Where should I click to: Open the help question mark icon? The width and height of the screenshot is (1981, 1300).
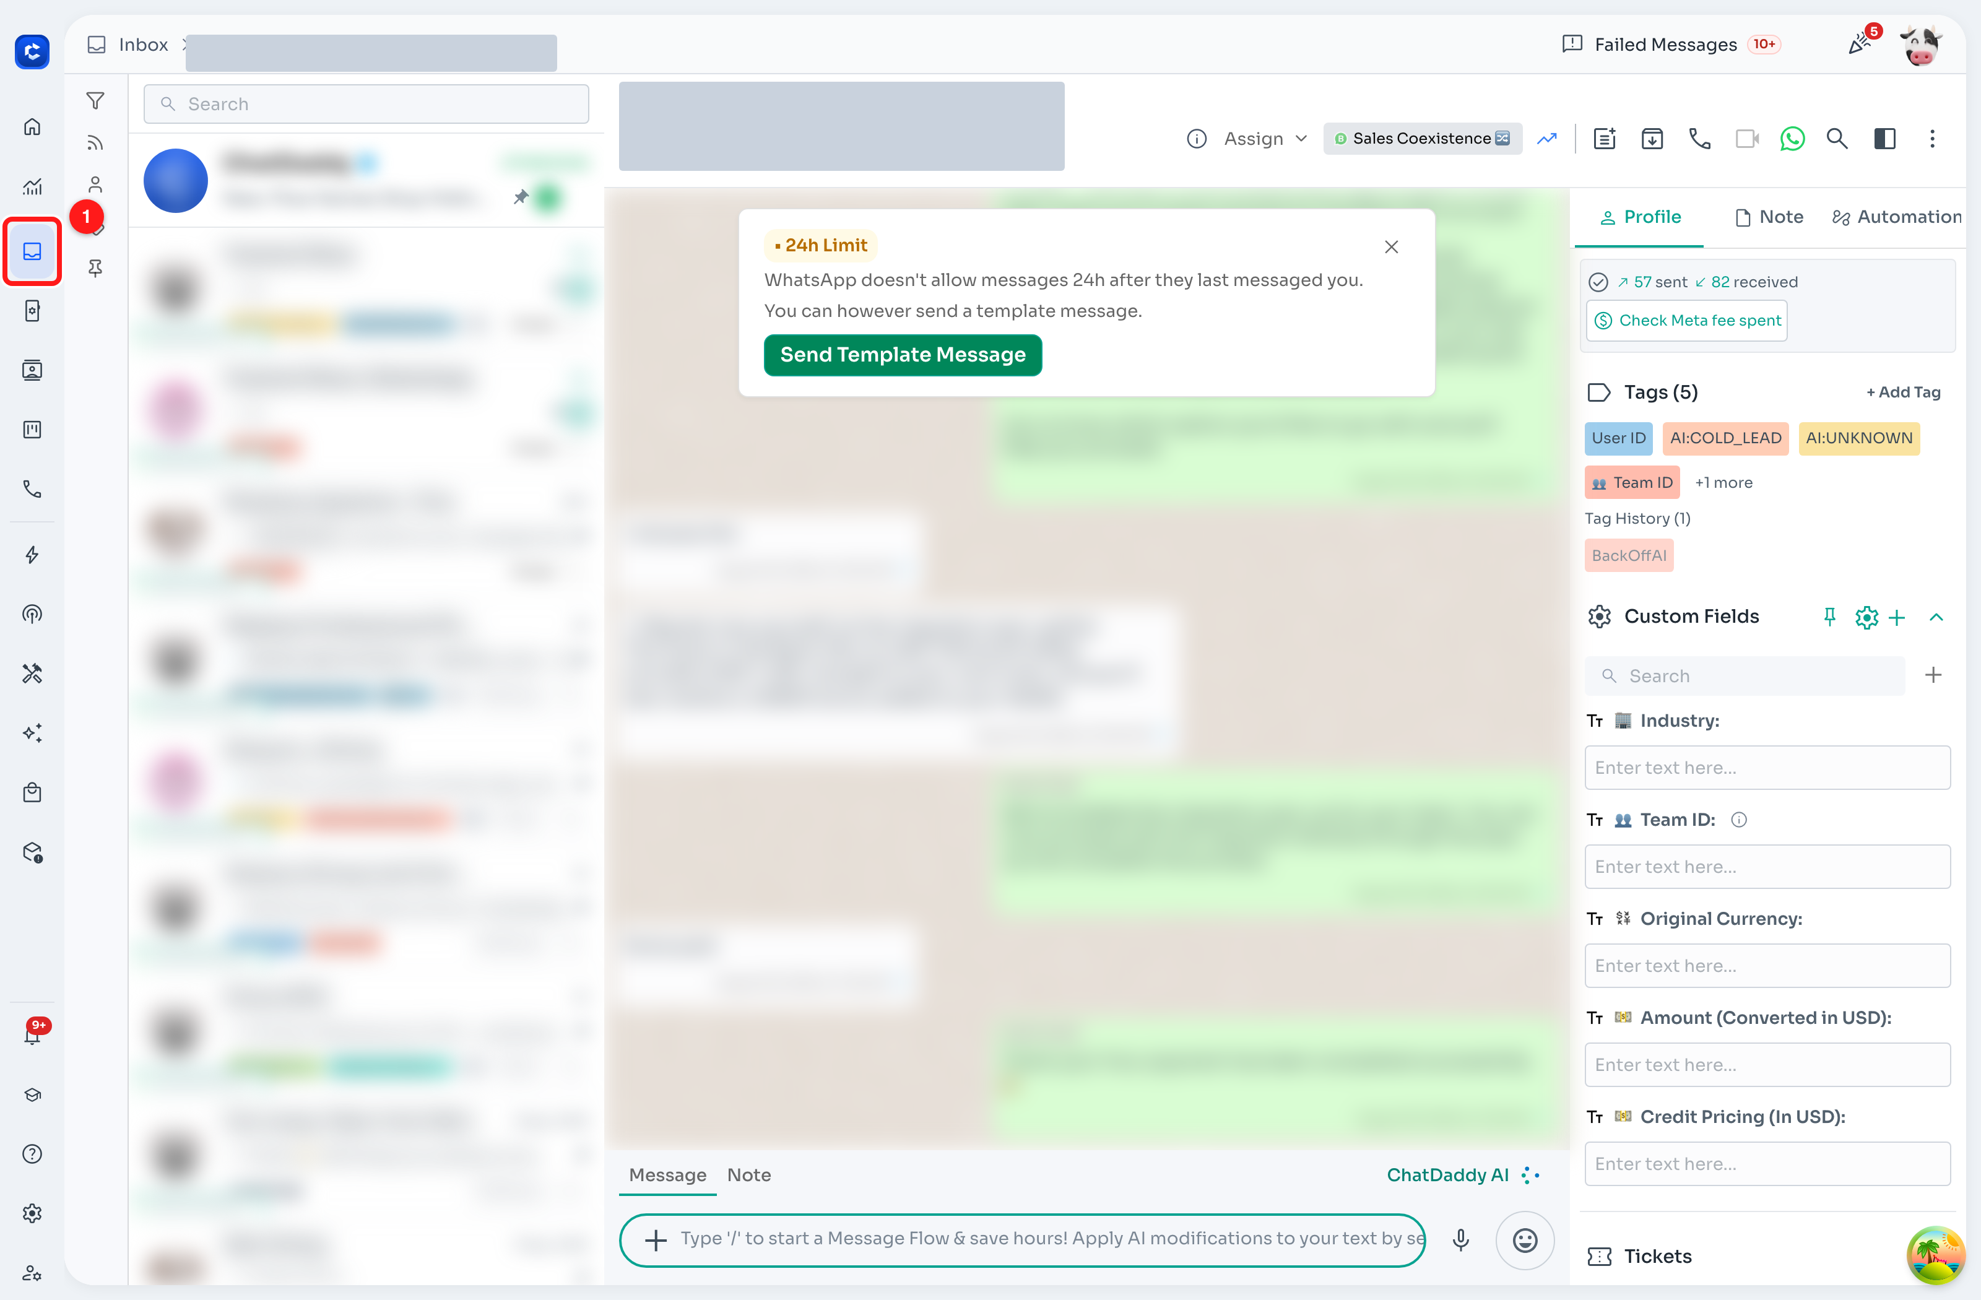(32, 1155)
